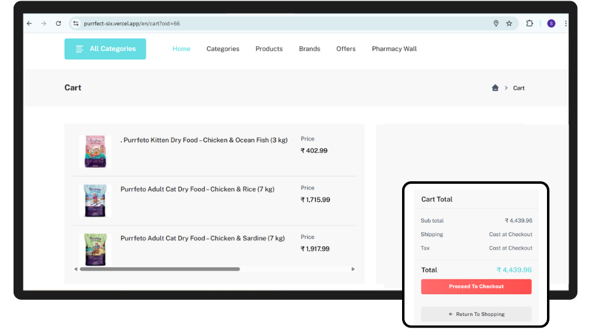Open the All Categories dropdown button
Screen dimensions: 592x333
(105, 49)
